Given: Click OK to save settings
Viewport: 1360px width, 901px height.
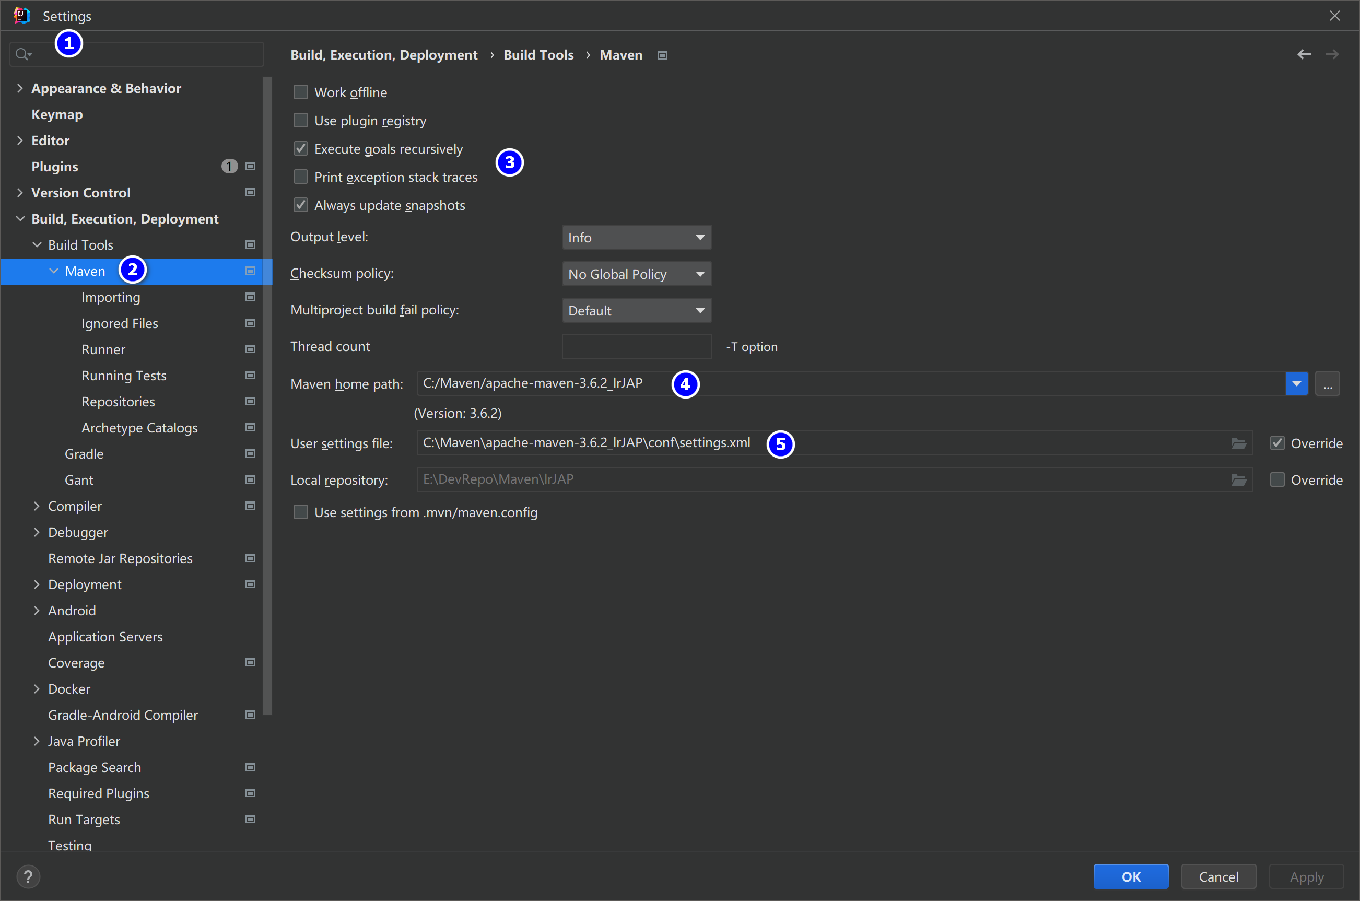Looking at the screenshot, I should pyautogui.click(x=1131, y=877).
